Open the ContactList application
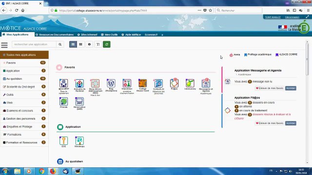Viewport: 312px width, 175px height. click(x=158, y=83)
